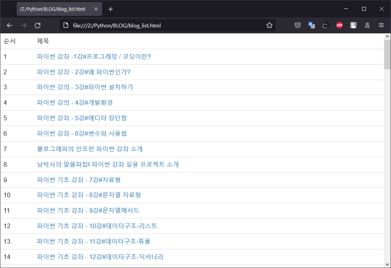Select the blog_list.html browser tab
391x268 pixels.
click(52, 9)
